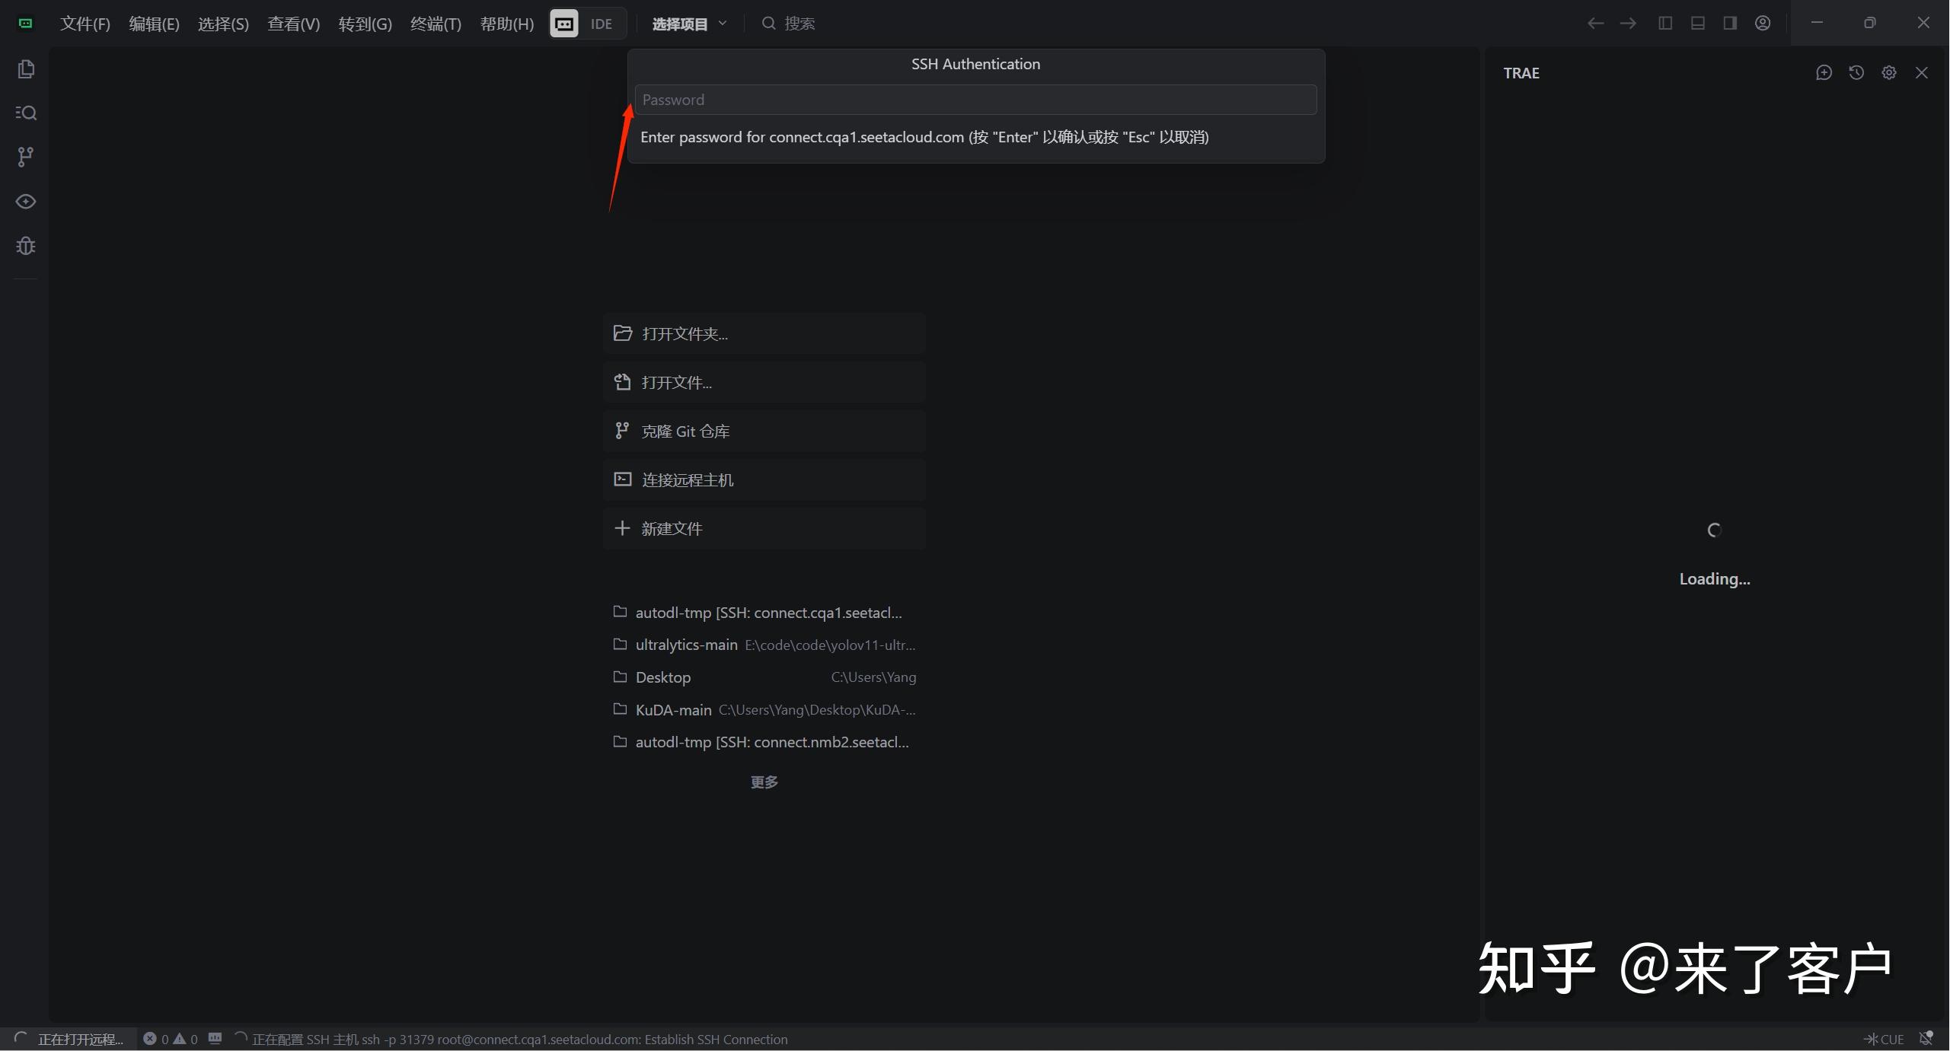
Task: Toggle the secondary sidebar visibility
Action: coord(1729,23)
